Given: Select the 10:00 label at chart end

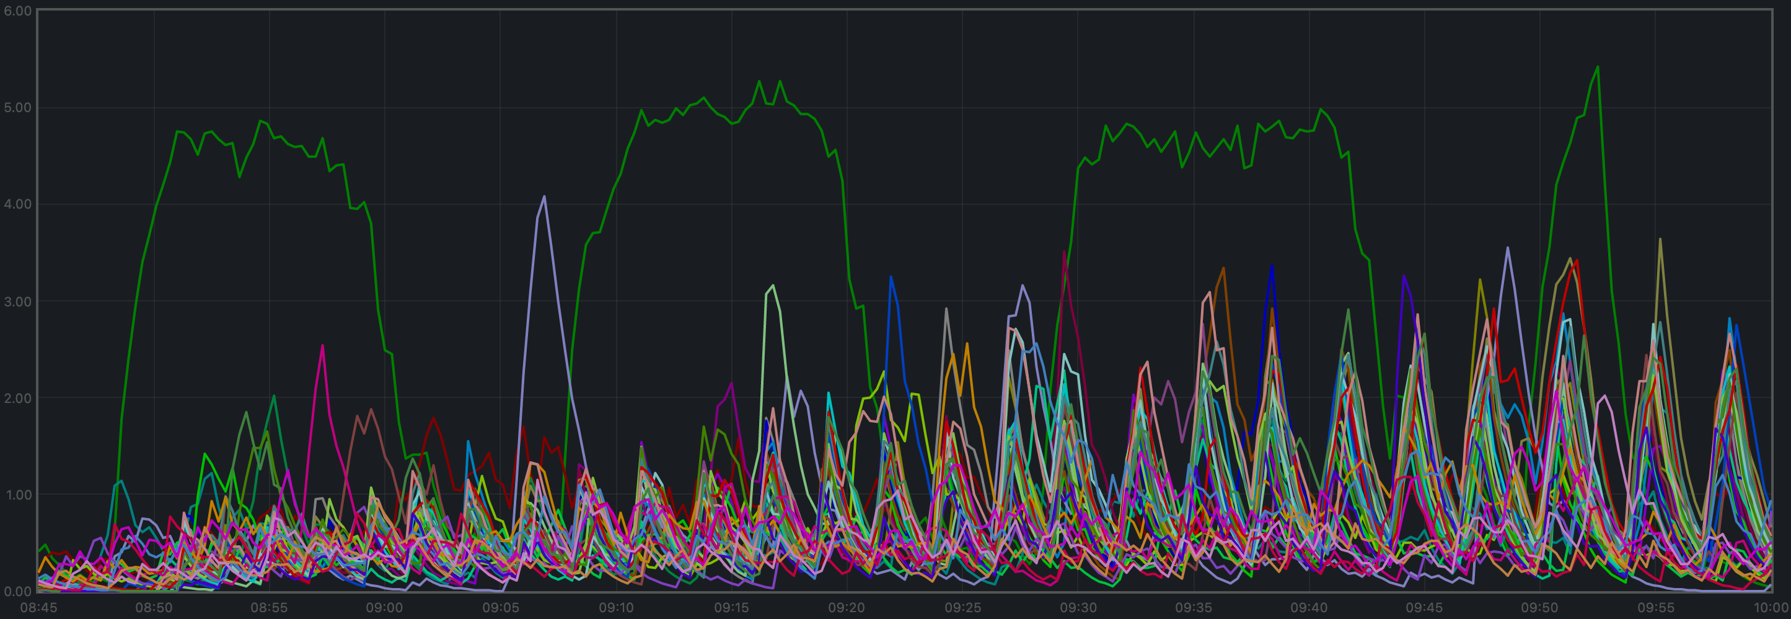Looking at the screenshot, I should tap(1771, 608).
